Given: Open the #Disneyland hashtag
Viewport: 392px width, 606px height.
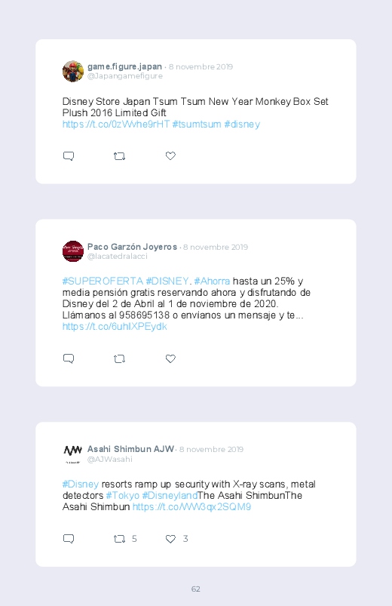Looking at the screenshot, I should pyautogui.click(x=170, y=496).
